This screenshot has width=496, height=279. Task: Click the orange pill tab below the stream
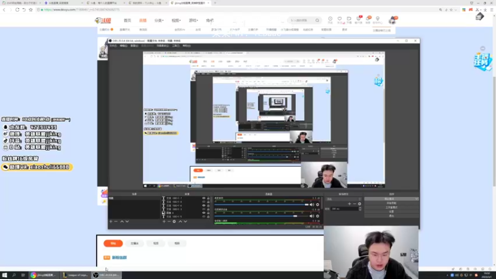[113, 243]
